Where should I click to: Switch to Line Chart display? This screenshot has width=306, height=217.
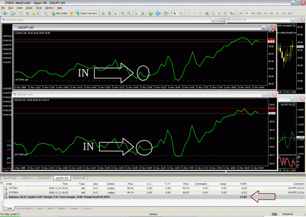[x=116, y=13]
